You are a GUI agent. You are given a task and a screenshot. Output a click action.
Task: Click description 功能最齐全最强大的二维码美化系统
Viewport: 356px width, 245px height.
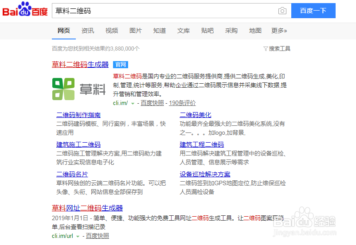232,128
